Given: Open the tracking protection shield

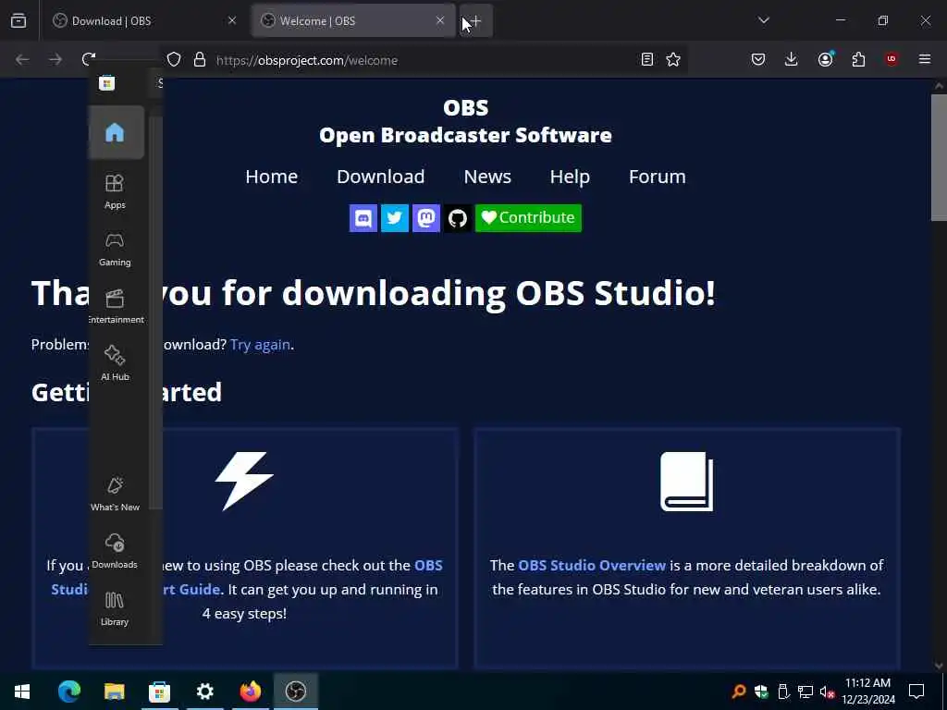Looking at the screenshot, I should click(174, 60).
